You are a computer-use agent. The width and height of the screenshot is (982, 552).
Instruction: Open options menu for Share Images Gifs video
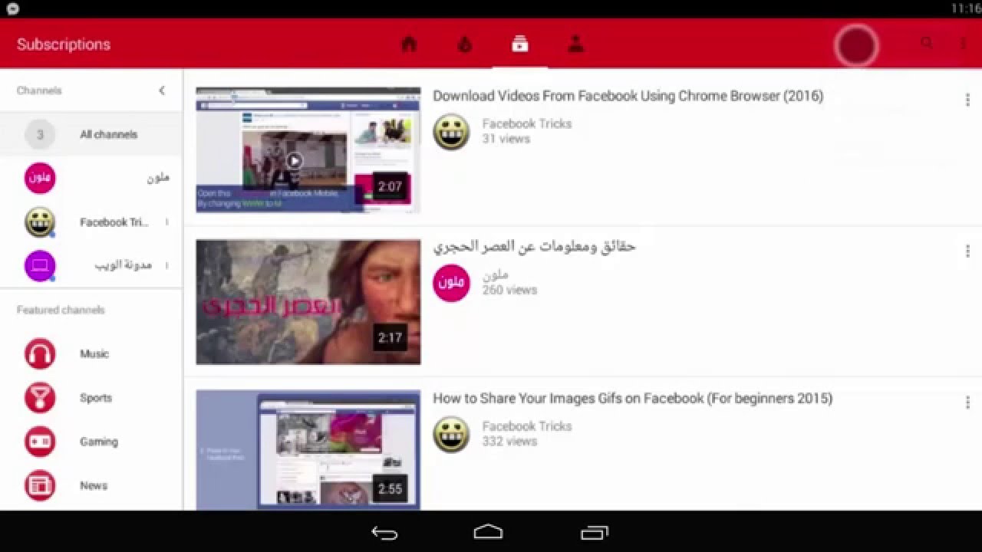967,402
